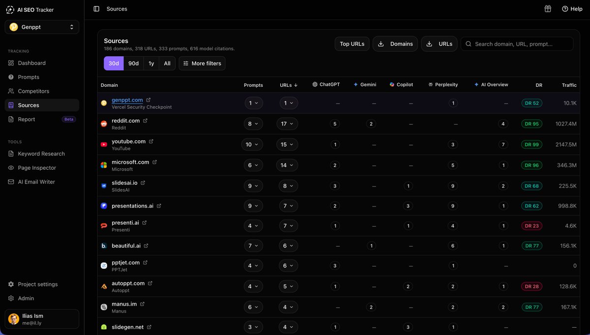Focus the search domain, URL, prompt field
The height and width of the screenshot is (335, 590).
(x=517, y=44)
